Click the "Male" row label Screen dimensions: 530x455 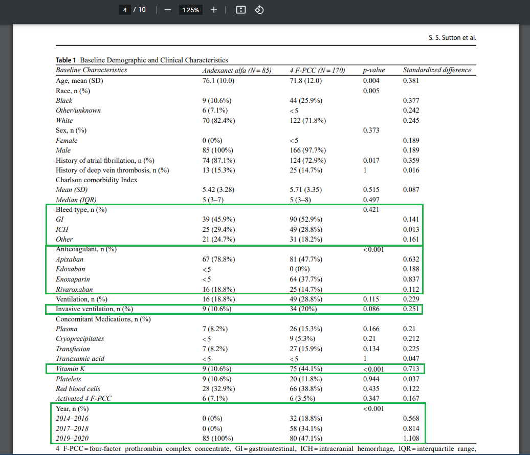pos(63,150)
